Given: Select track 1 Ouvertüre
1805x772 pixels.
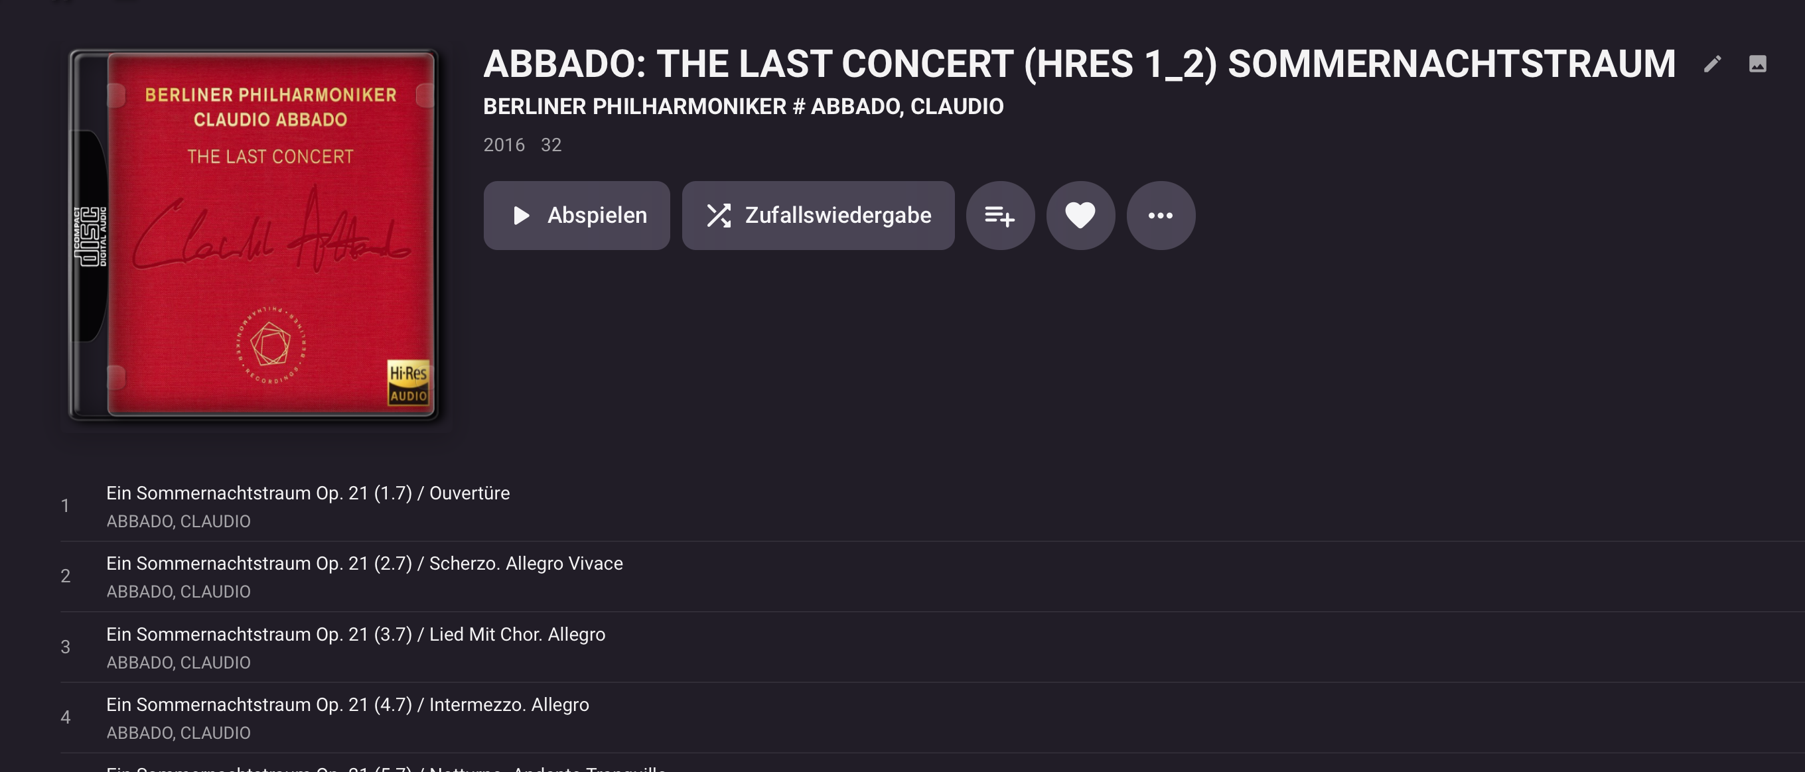Looking at the screenshot, I should point(308,493).
